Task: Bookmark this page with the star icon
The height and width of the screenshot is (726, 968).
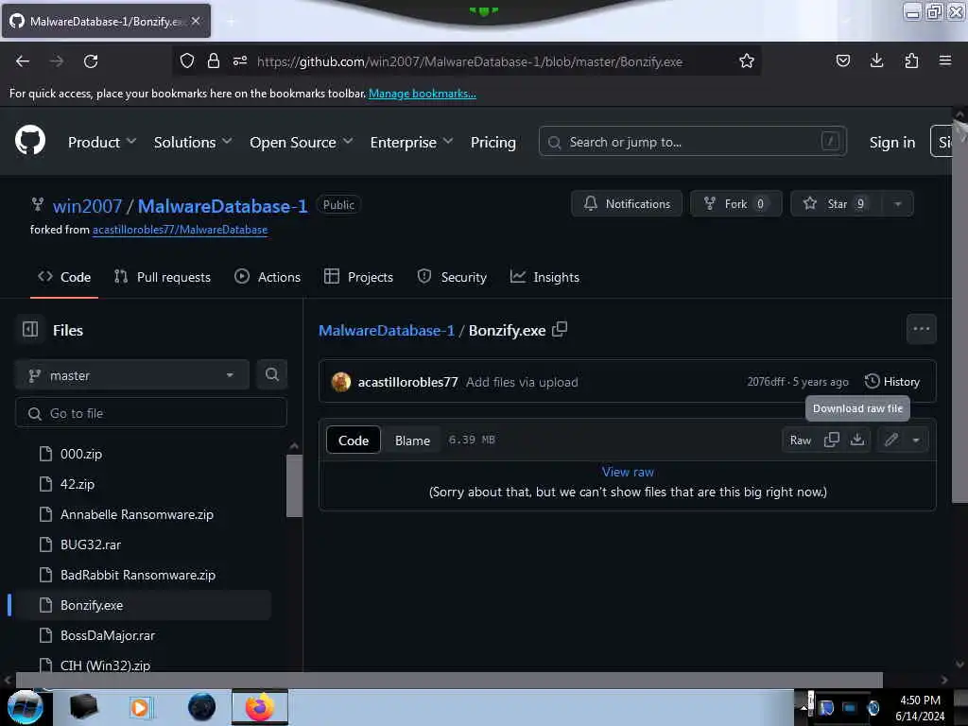Action: (747, 60)
